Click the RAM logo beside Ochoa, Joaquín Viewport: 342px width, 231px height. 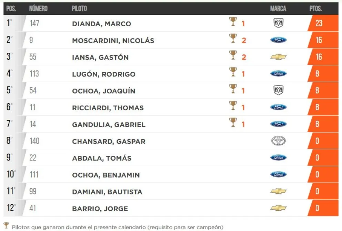click(x=278, y=90)
